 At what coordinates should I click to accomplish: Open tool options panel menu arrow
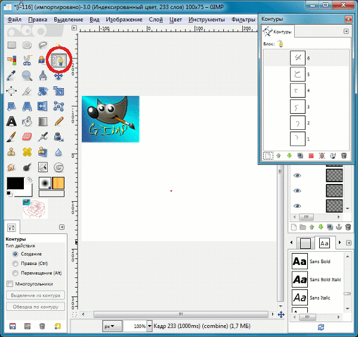61,227
